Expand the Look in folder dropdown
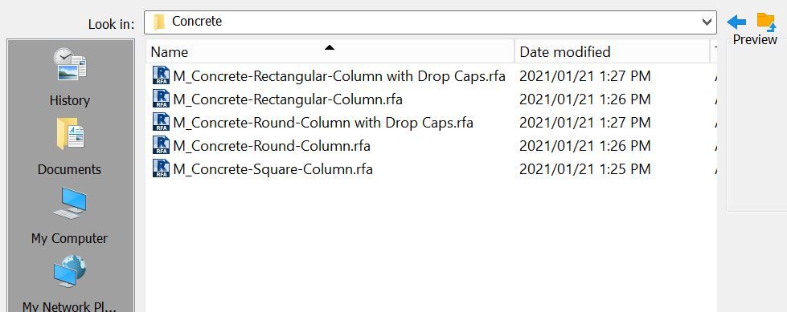Image resolution: width=787 pixels, height=312 pixels. [x=707, y=22]
